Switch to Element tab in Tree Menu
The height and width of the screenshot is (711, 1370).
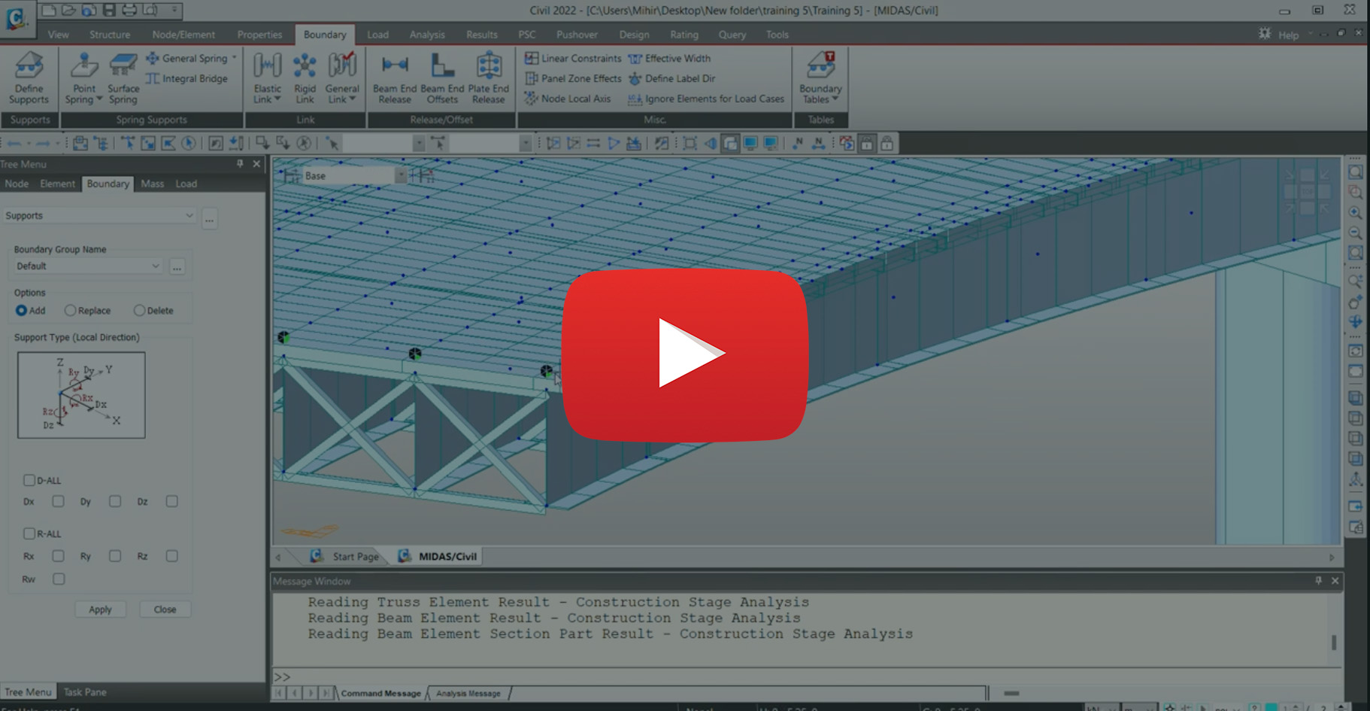[x=58, y=184]
